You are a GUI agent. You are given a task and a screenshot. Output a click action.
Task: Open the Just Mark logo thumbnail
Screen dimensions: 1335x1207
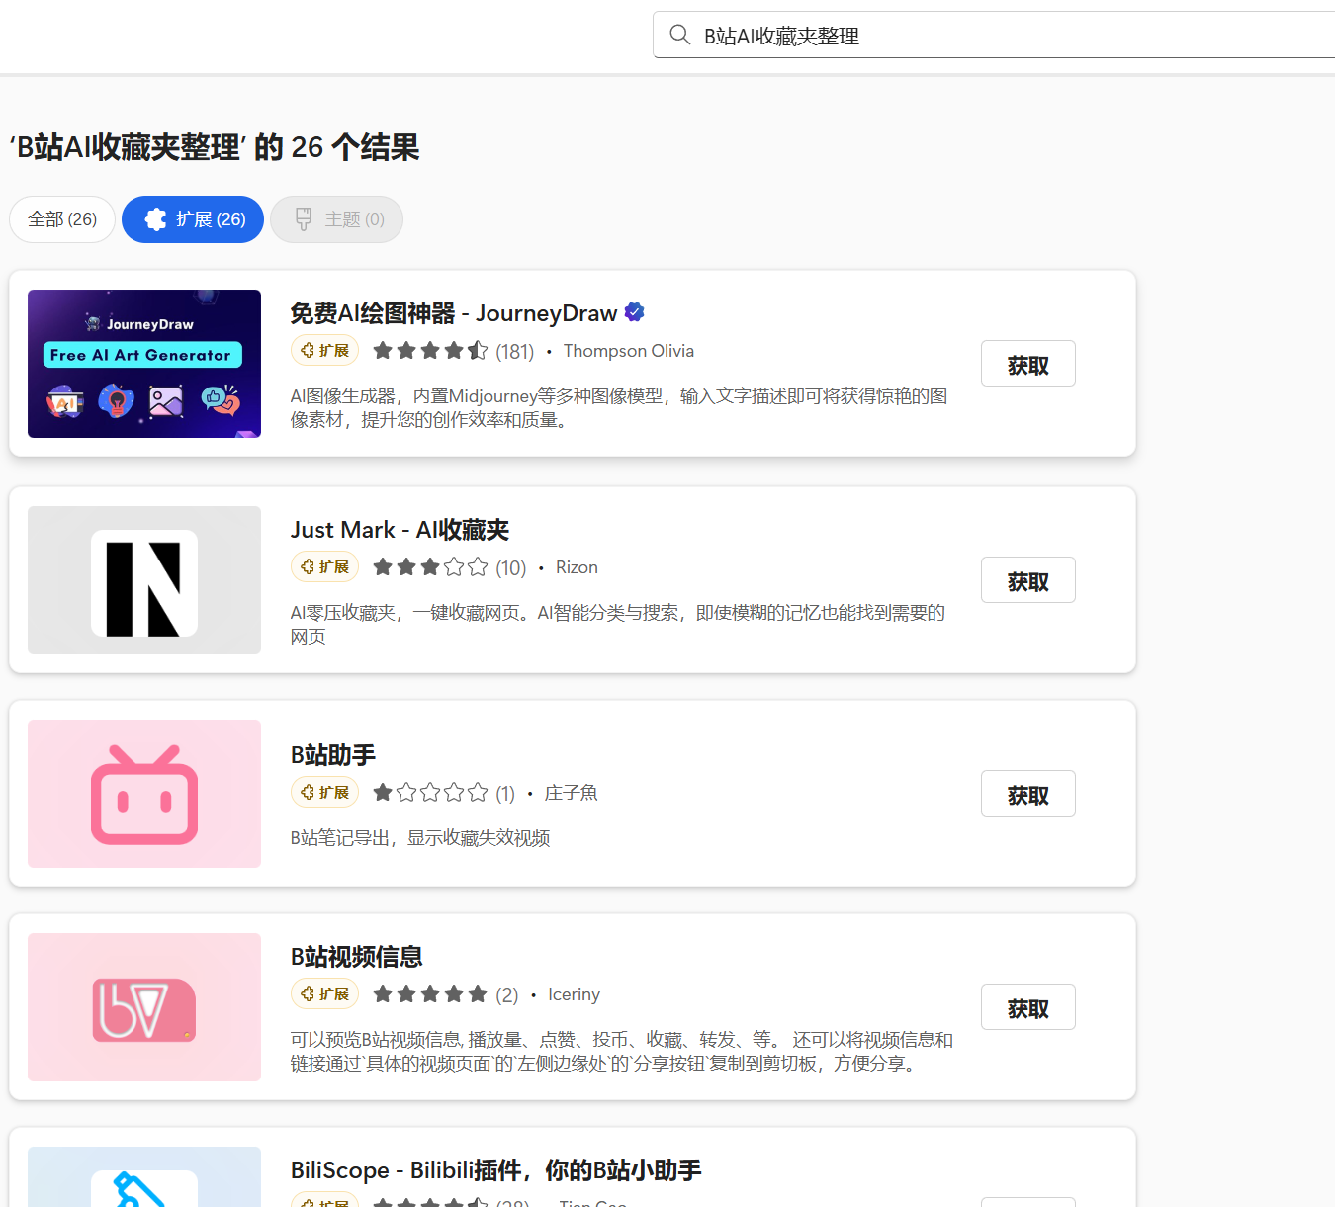point(144,580)
